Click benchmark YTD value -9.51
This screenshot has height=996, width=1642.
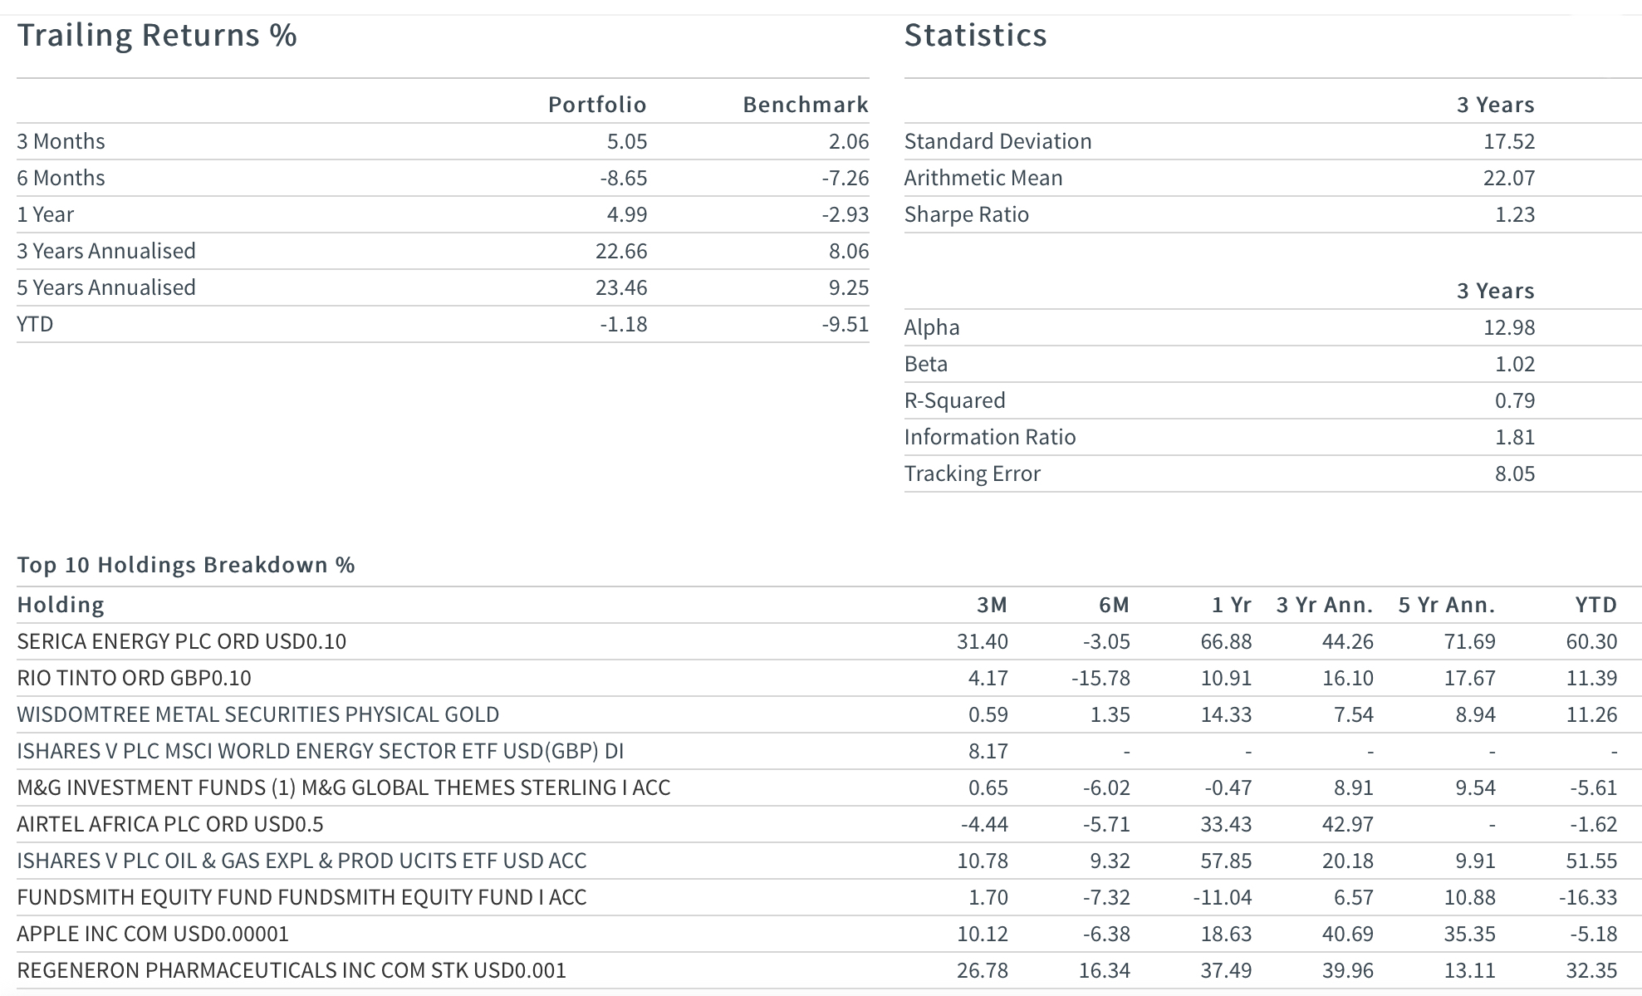[x=845, y=324]
